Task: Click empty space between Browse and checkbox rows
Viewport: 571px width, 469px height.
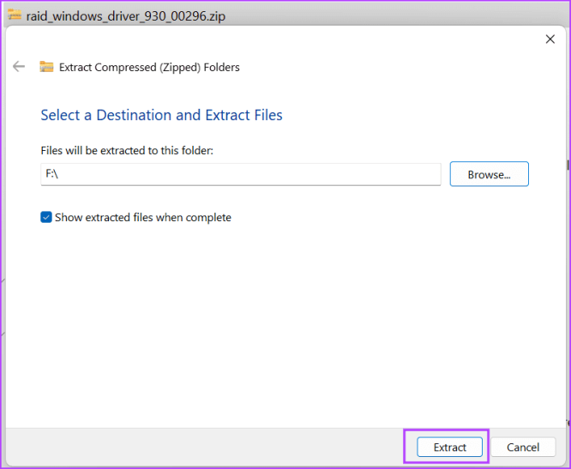Action: coord(283,197)
